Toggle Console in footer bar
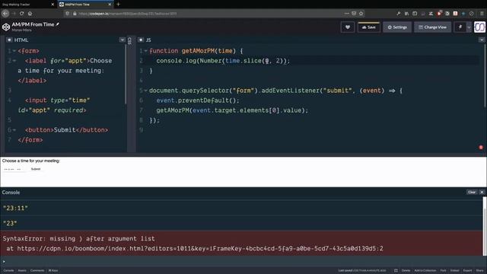Image resolution: width=487 pixels, height=274 pixels. pyautogui.click(x=8, y=270)
